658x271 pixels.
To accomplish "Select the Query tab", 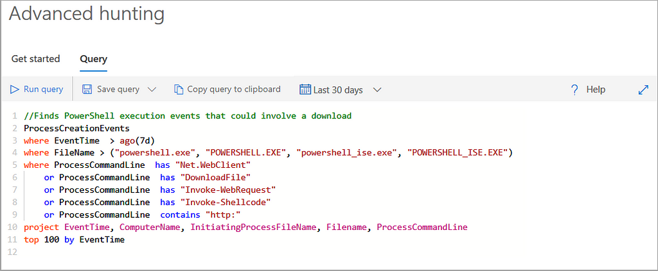I will click(94, 59).
